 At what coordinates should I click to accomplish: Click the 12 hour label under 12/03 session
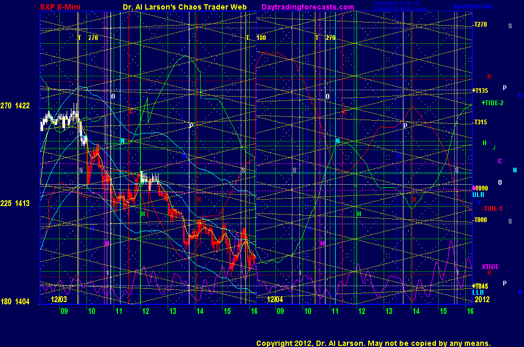click(x=145, y=311)
